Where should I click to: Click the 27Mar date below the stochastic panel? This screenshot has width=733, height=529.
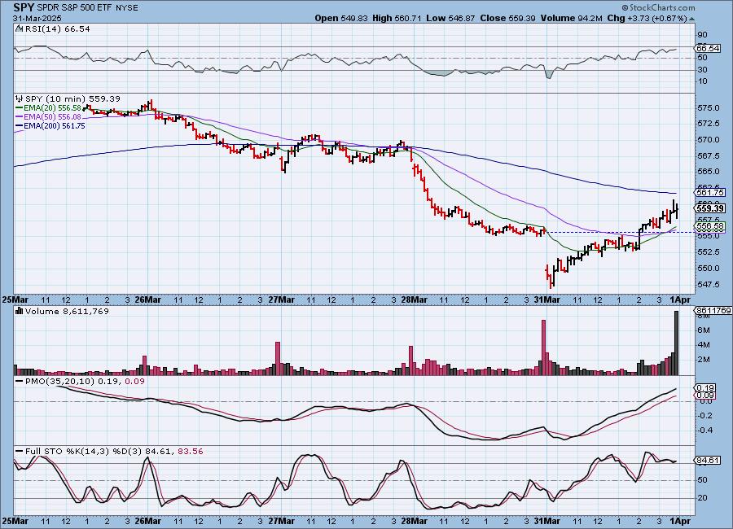[x=282, y=521]
